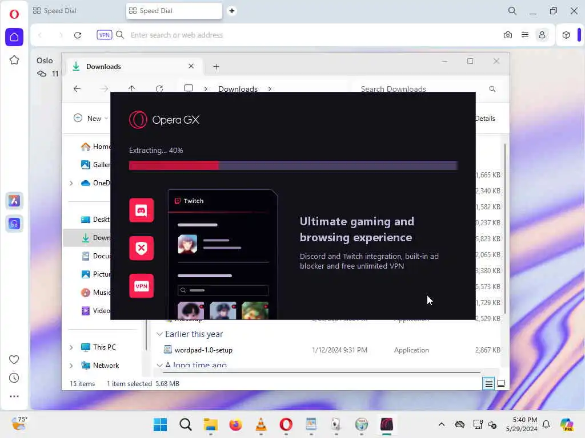
Task: Open Windows taskbar Search
Action: click(x=186, y=424)
